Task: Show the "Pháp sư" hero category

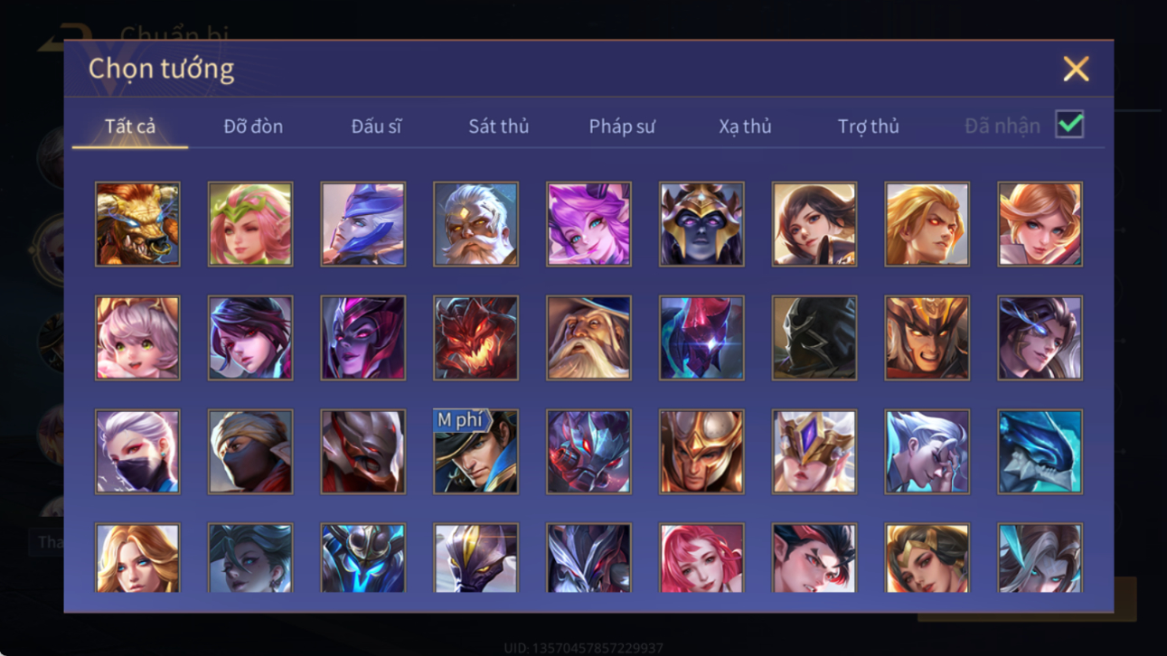Action: tap(622, 127)
